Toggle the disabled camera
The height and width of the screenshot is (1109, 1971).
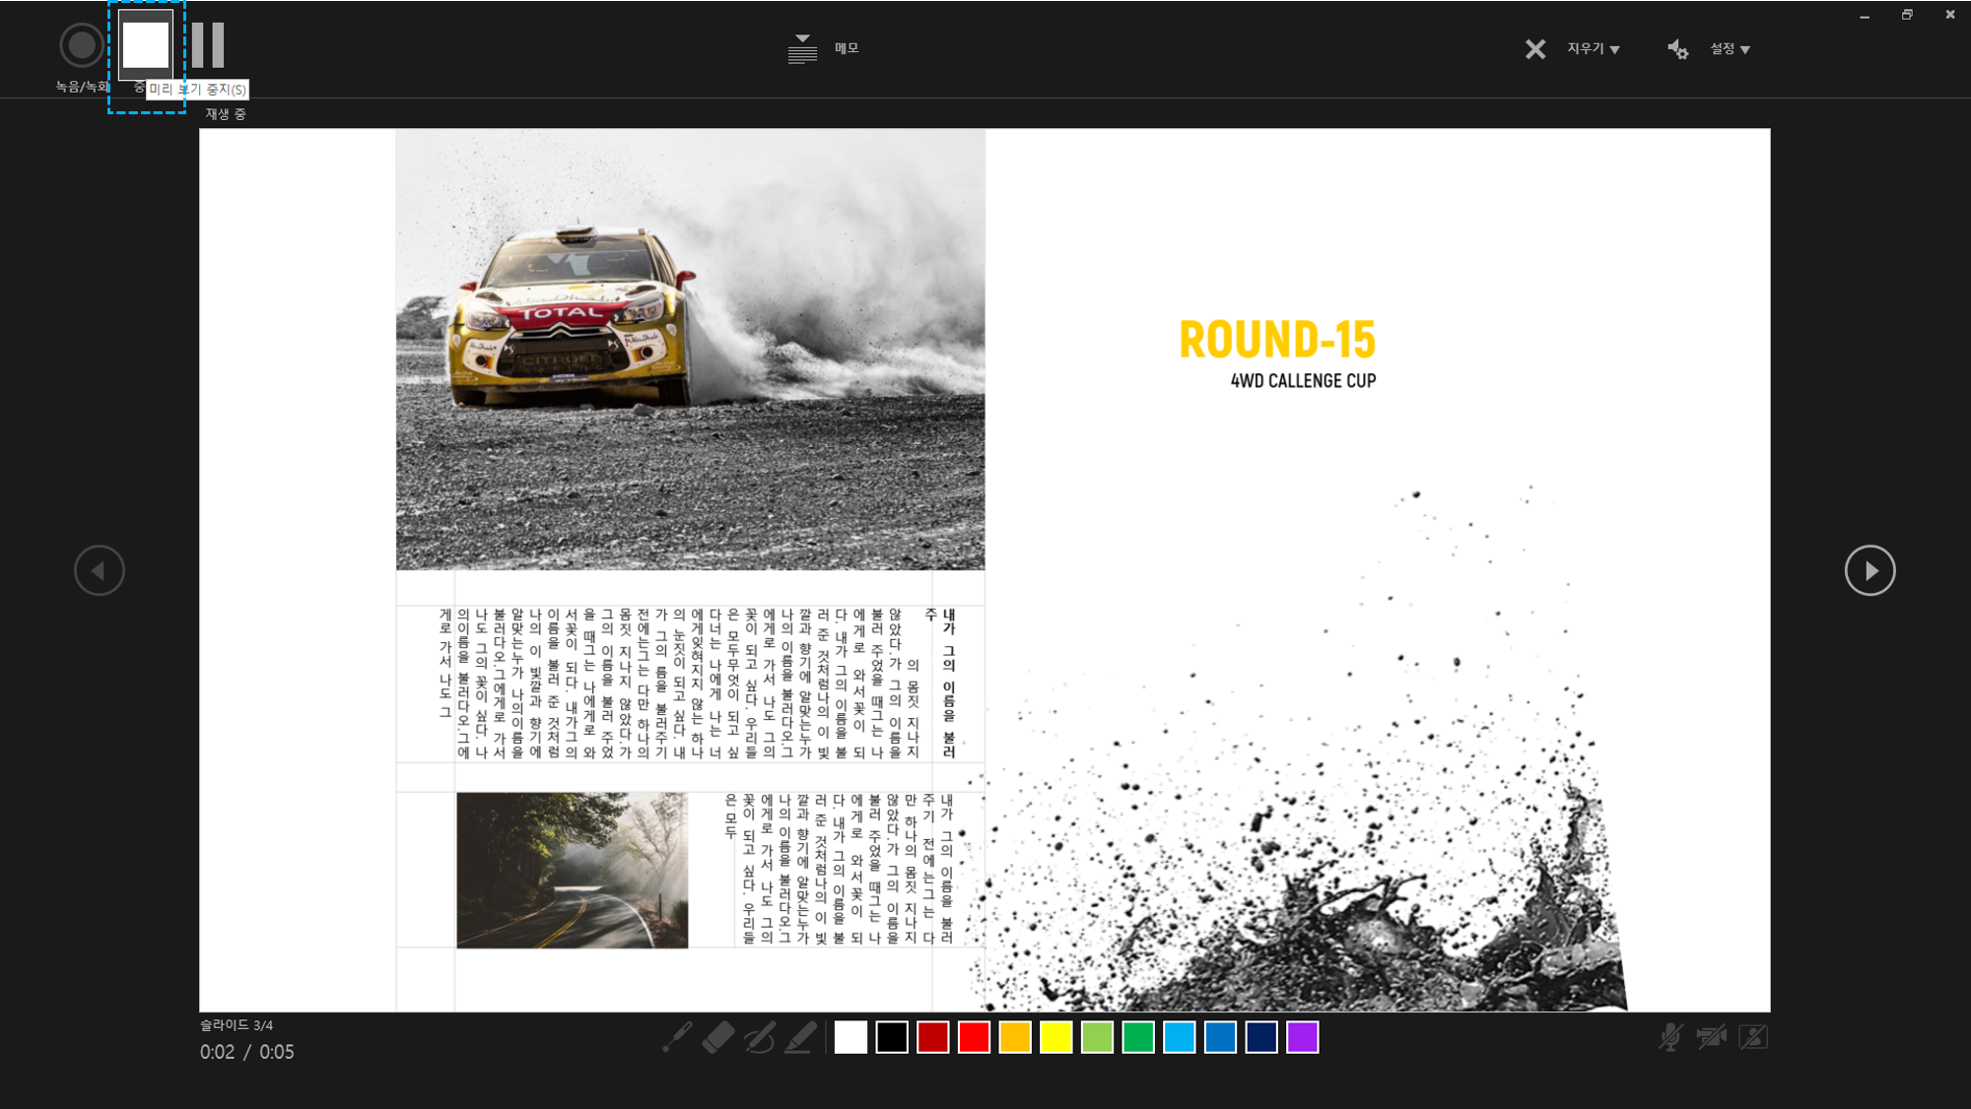1712,1037
